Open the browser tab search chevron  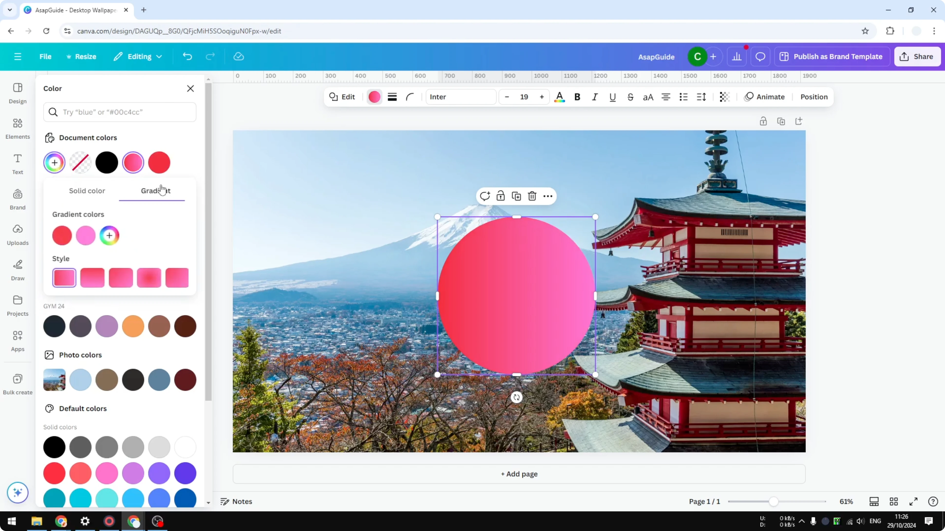click(x=10, y=10)
